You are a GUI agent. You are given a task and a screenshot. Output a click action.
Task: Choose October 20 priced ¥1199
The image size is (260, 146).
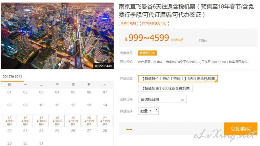[x=89, y=121]
